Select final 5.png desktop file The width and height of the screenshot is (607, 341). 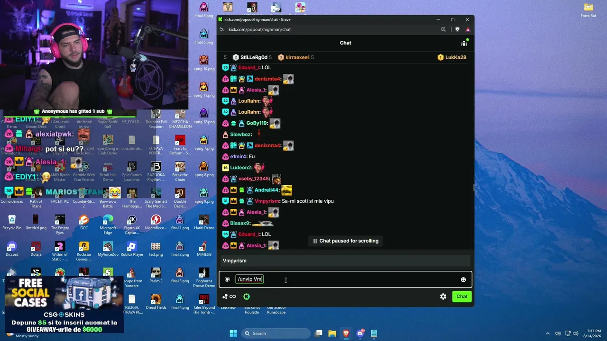(x=204, y=10)
